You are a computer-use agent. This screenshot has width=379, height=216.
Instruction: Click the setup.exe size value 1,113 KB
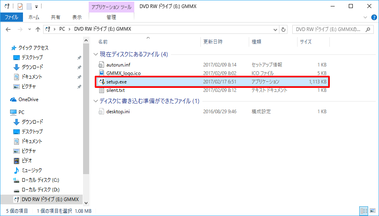[318, 82]
